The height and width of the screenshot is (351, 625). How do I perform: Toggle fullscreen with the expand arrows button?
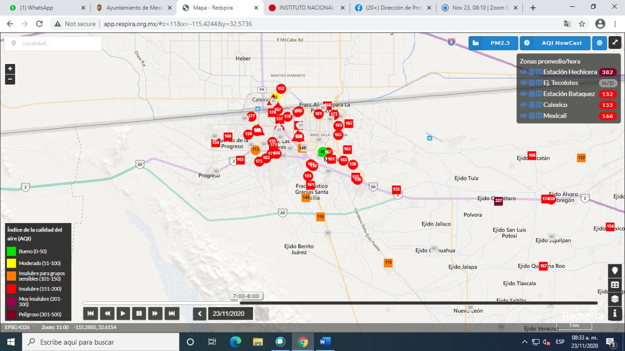615,43
